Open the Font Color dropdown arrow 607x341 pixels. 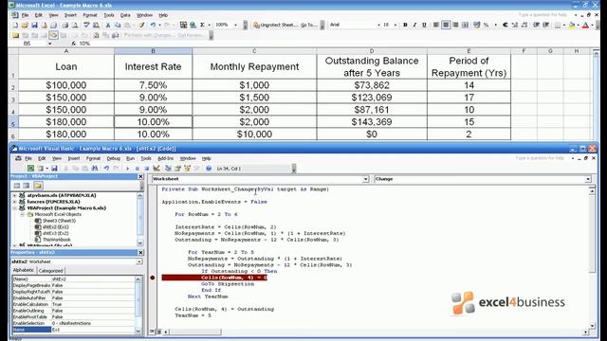click(592, 25)
